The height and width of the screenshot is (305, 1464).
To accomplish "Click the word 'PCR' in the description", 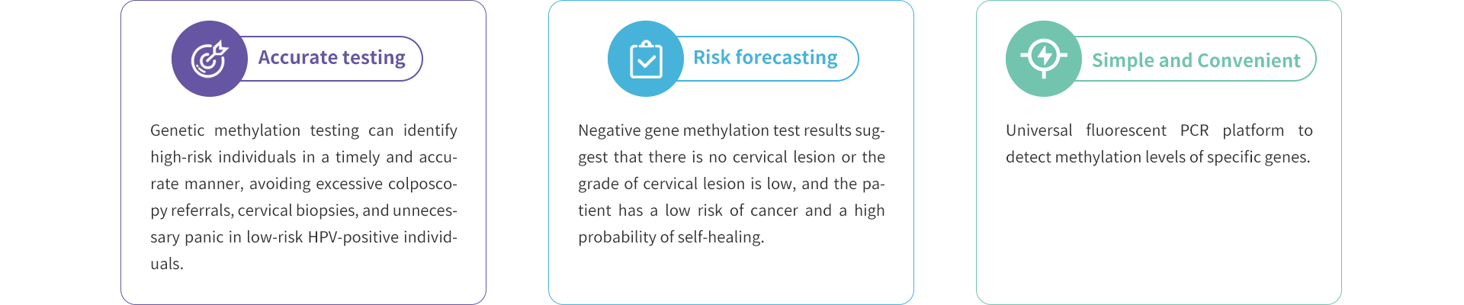I will click(x=1194, y=130).
